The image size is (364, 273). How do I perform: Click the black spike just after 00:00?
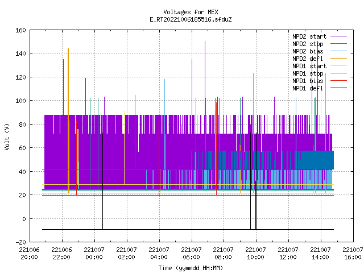pos(102,181)
